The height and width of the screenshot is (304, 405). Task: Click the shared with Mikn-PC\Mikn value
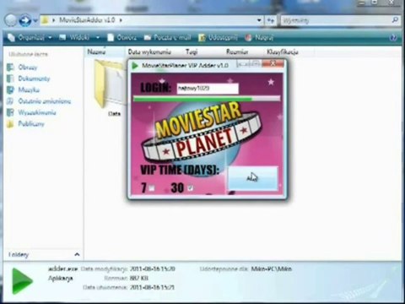(x=272, y=269)
